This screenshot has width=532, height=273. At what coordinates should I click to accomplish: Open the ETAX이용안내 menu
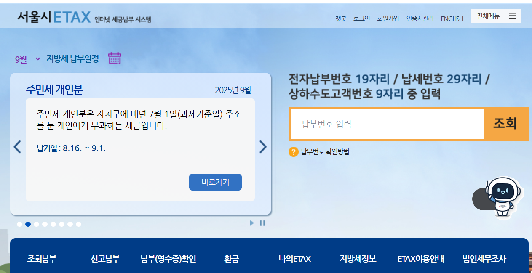421,259
